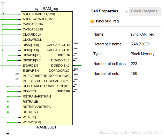Select the CASCADEOUTB output pin

[x=58, y=50]
